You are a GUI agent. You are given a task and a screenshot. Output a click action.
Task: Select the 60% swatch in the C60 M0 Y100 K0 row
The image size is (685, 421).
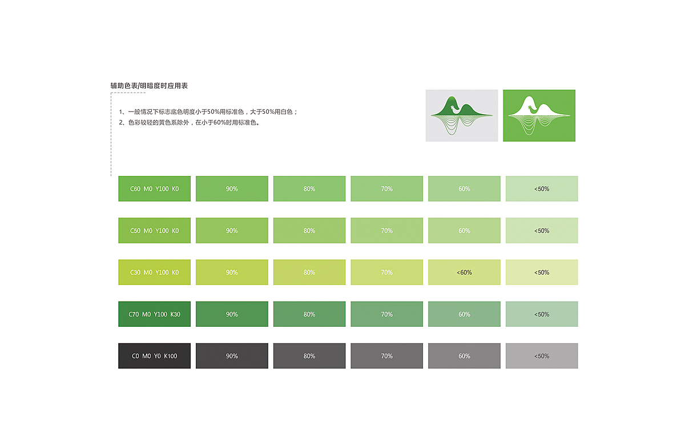click(464, 189)
